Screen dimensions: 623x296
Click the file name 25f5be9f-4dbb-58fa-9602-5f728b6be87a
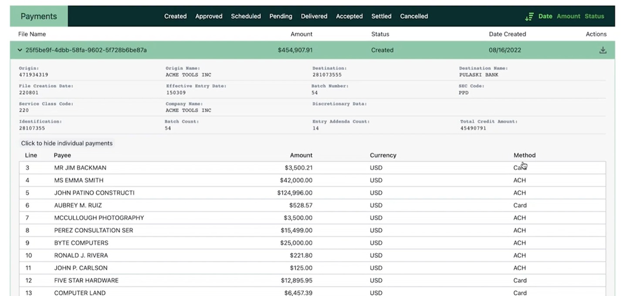coord(86,50)
